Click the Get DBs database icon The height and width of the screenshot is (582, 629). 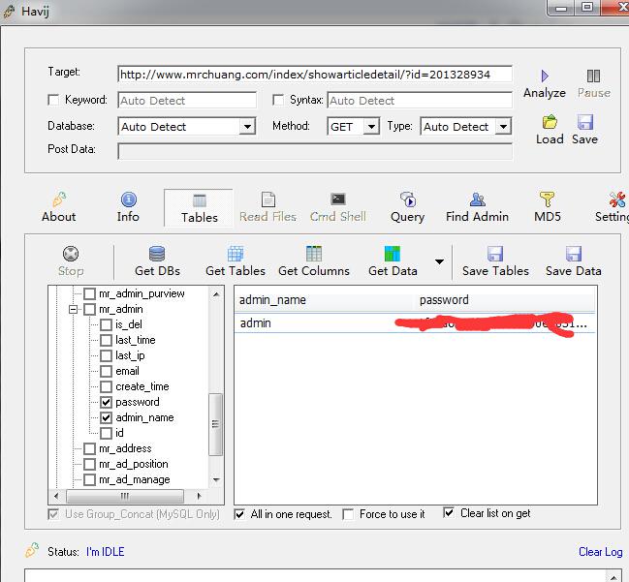[x=157, y=254]
